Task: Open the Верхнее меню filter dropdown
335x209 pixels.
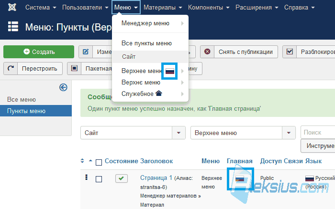Action: pyautogui.click(x=243, y=133)
